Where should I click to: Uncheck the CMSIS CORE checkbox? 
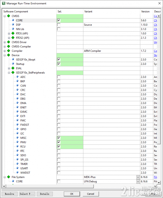pyautogui.click(x=59, y=20)
